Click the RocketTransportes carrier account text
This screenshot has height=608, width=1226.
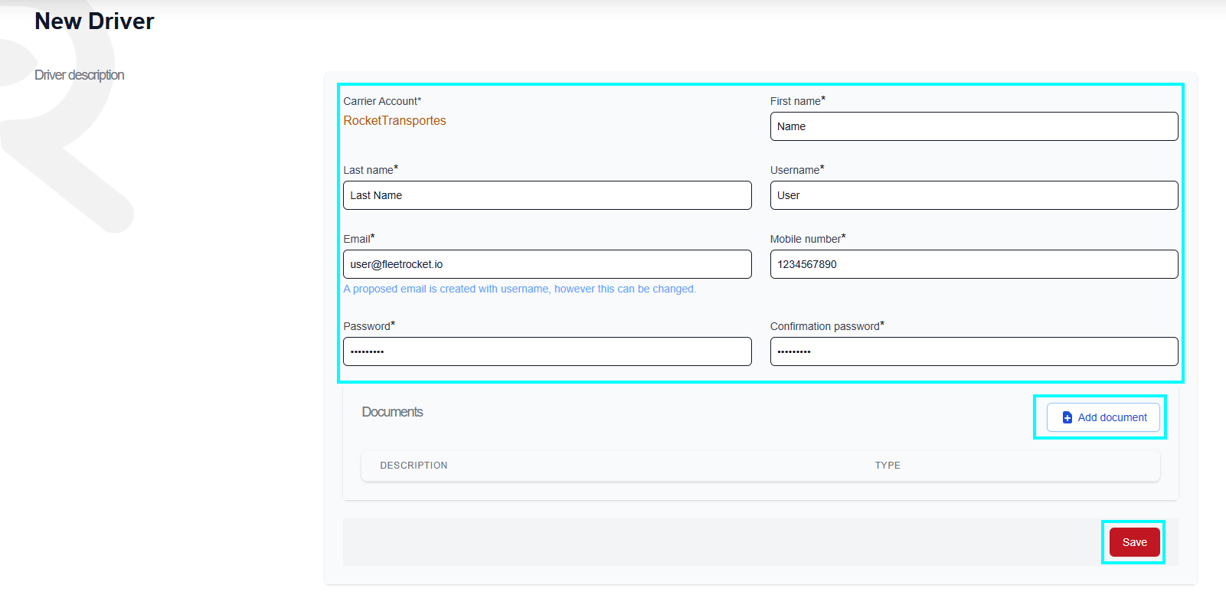(x=394, y=121)
